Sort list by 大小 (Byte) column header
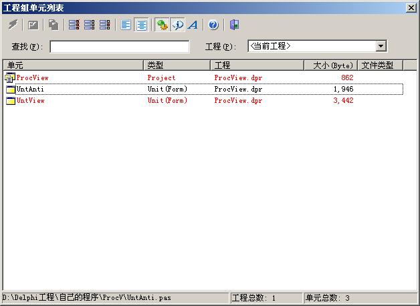 [x=332, y=65]
